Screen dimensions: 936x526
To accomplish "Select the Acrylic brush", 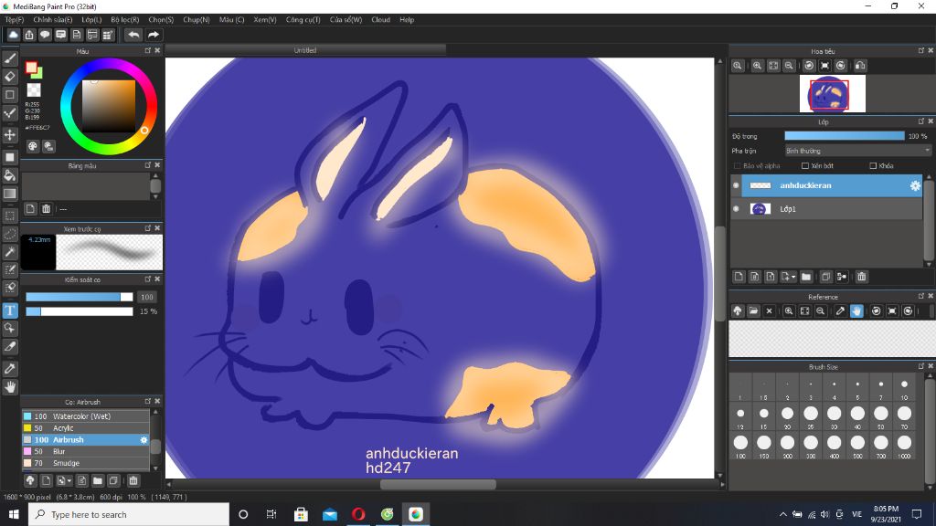I will [x=85, y=428].
